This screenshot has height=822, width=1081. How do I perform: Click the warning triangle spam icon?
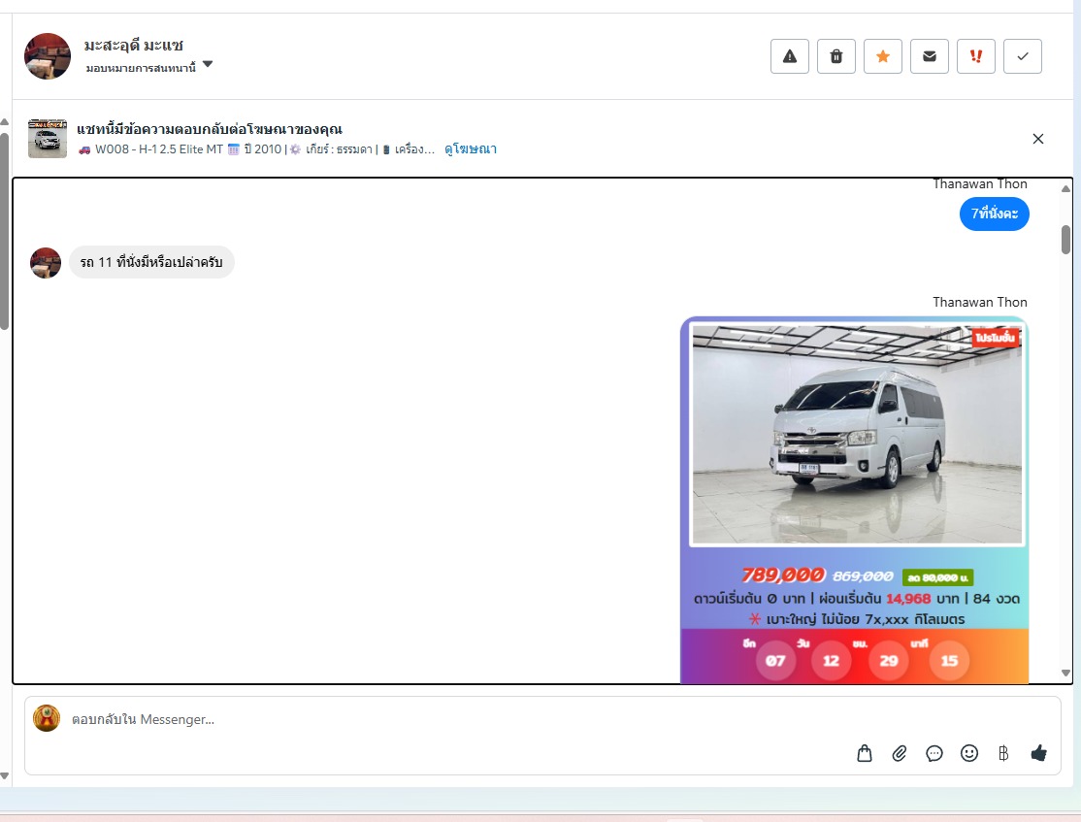pos(789,56)
